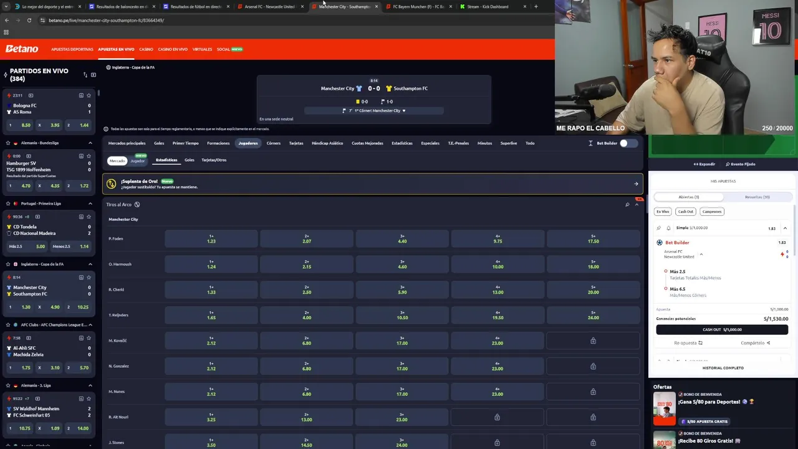
Task: Open the Suplente de Oro banner arrow
Action: (x=636, y=184)
